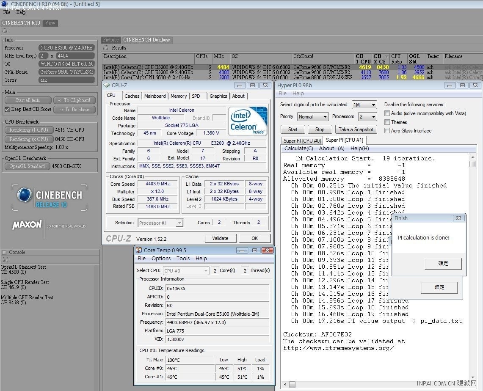
Task: Open the Super PI [CPU #0] tab
Action: click(302, 140)
